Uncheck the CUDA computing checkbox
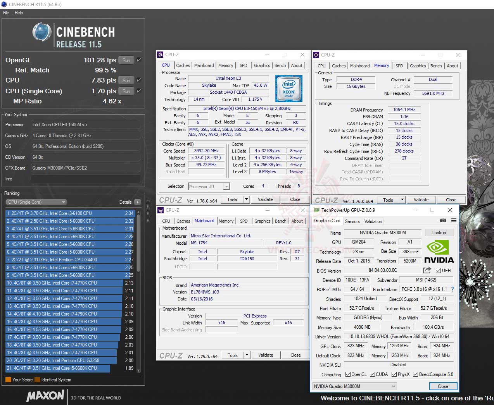494x405 pixels. coord(371,374)
